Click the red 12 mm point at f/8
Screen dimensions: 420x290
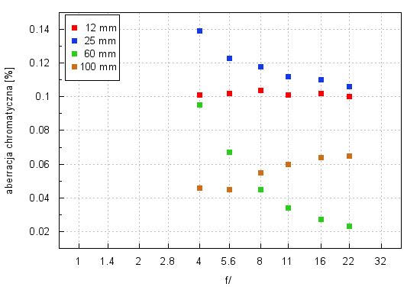pyautogui.click(x=260, y=91)
